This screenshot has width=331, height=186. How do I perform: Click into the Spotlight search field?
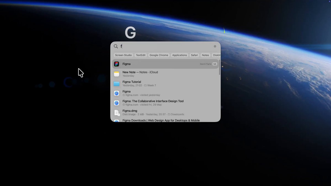tap(165, 46)
